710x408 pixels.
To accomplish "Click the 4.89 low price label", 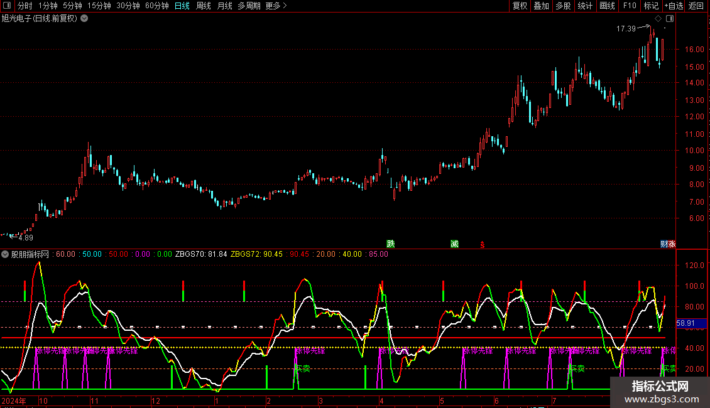I will click(26, 237).
